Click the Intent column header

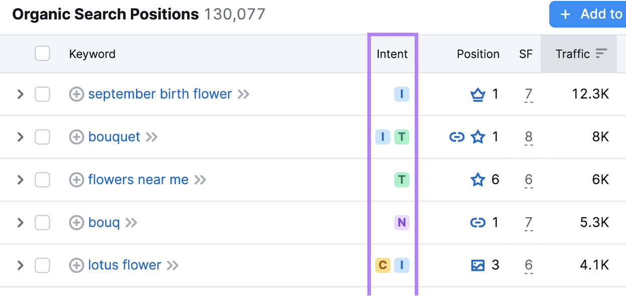tap(392, 54)
